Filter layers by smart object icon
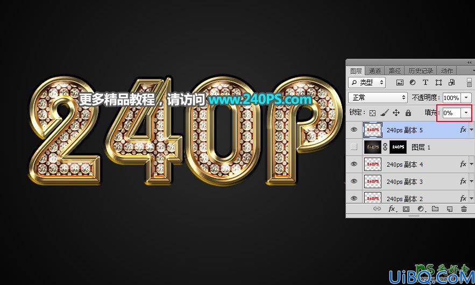The height and width of the screenshot is (285, 475). click(451, 82)
